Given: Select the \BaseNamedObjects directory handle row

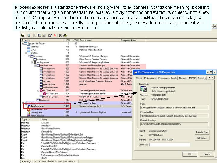Looking at the screenshot, I should [x=77, y=129].
